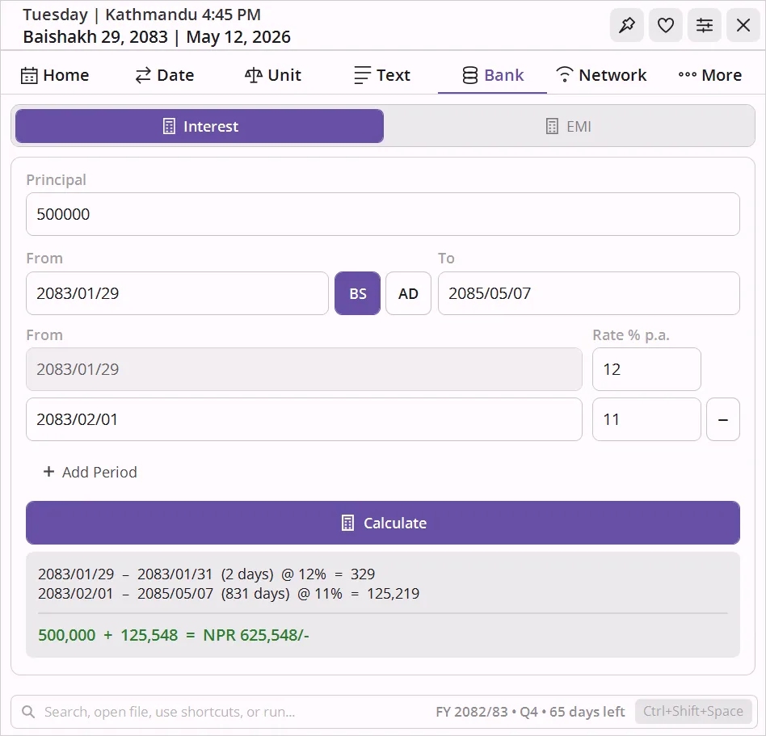
Task: Click Add Period
Action: [90, 472]
